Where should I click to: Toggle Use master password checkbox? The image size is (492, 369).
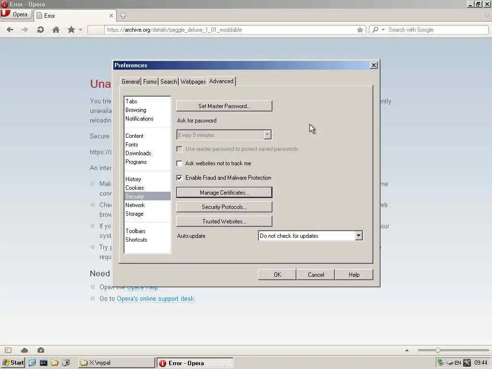[180, 149]
